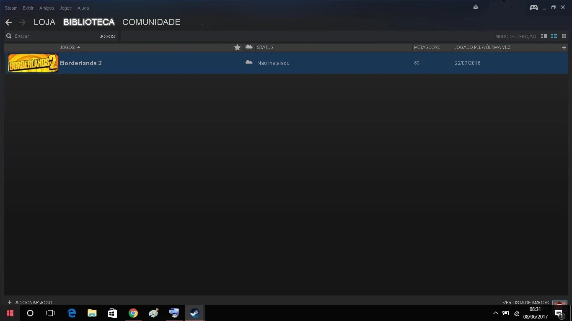Open the Metascore 89 link

(x=417, y=63)
